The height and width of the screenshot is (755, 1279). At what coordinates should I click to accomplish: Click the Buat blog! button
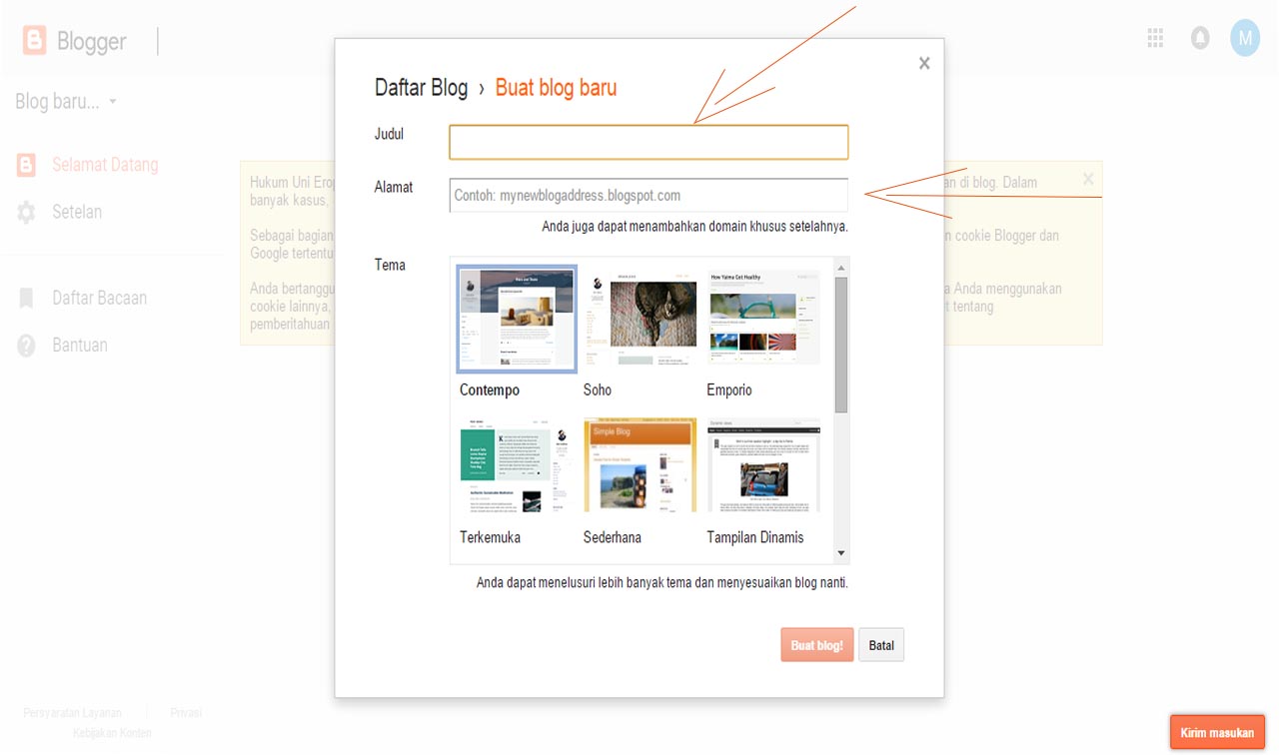pyautogui.click(x=816, y=645)
